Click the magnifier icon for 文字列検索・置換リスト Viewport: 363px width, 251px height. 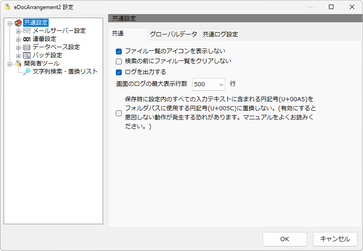click(27, 72)
